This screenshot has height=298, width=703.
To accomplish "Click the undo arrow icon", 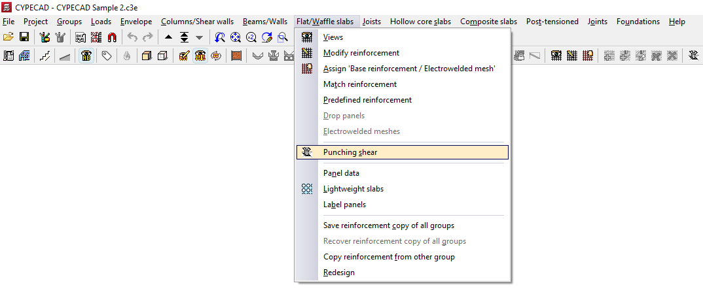I will (132, 38).
